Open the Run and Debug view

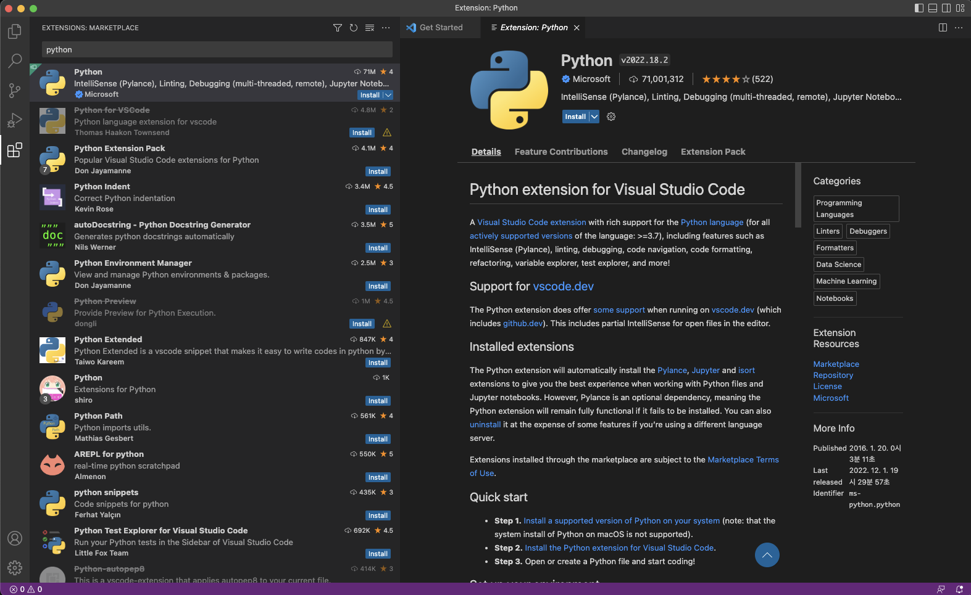[15, 120]
